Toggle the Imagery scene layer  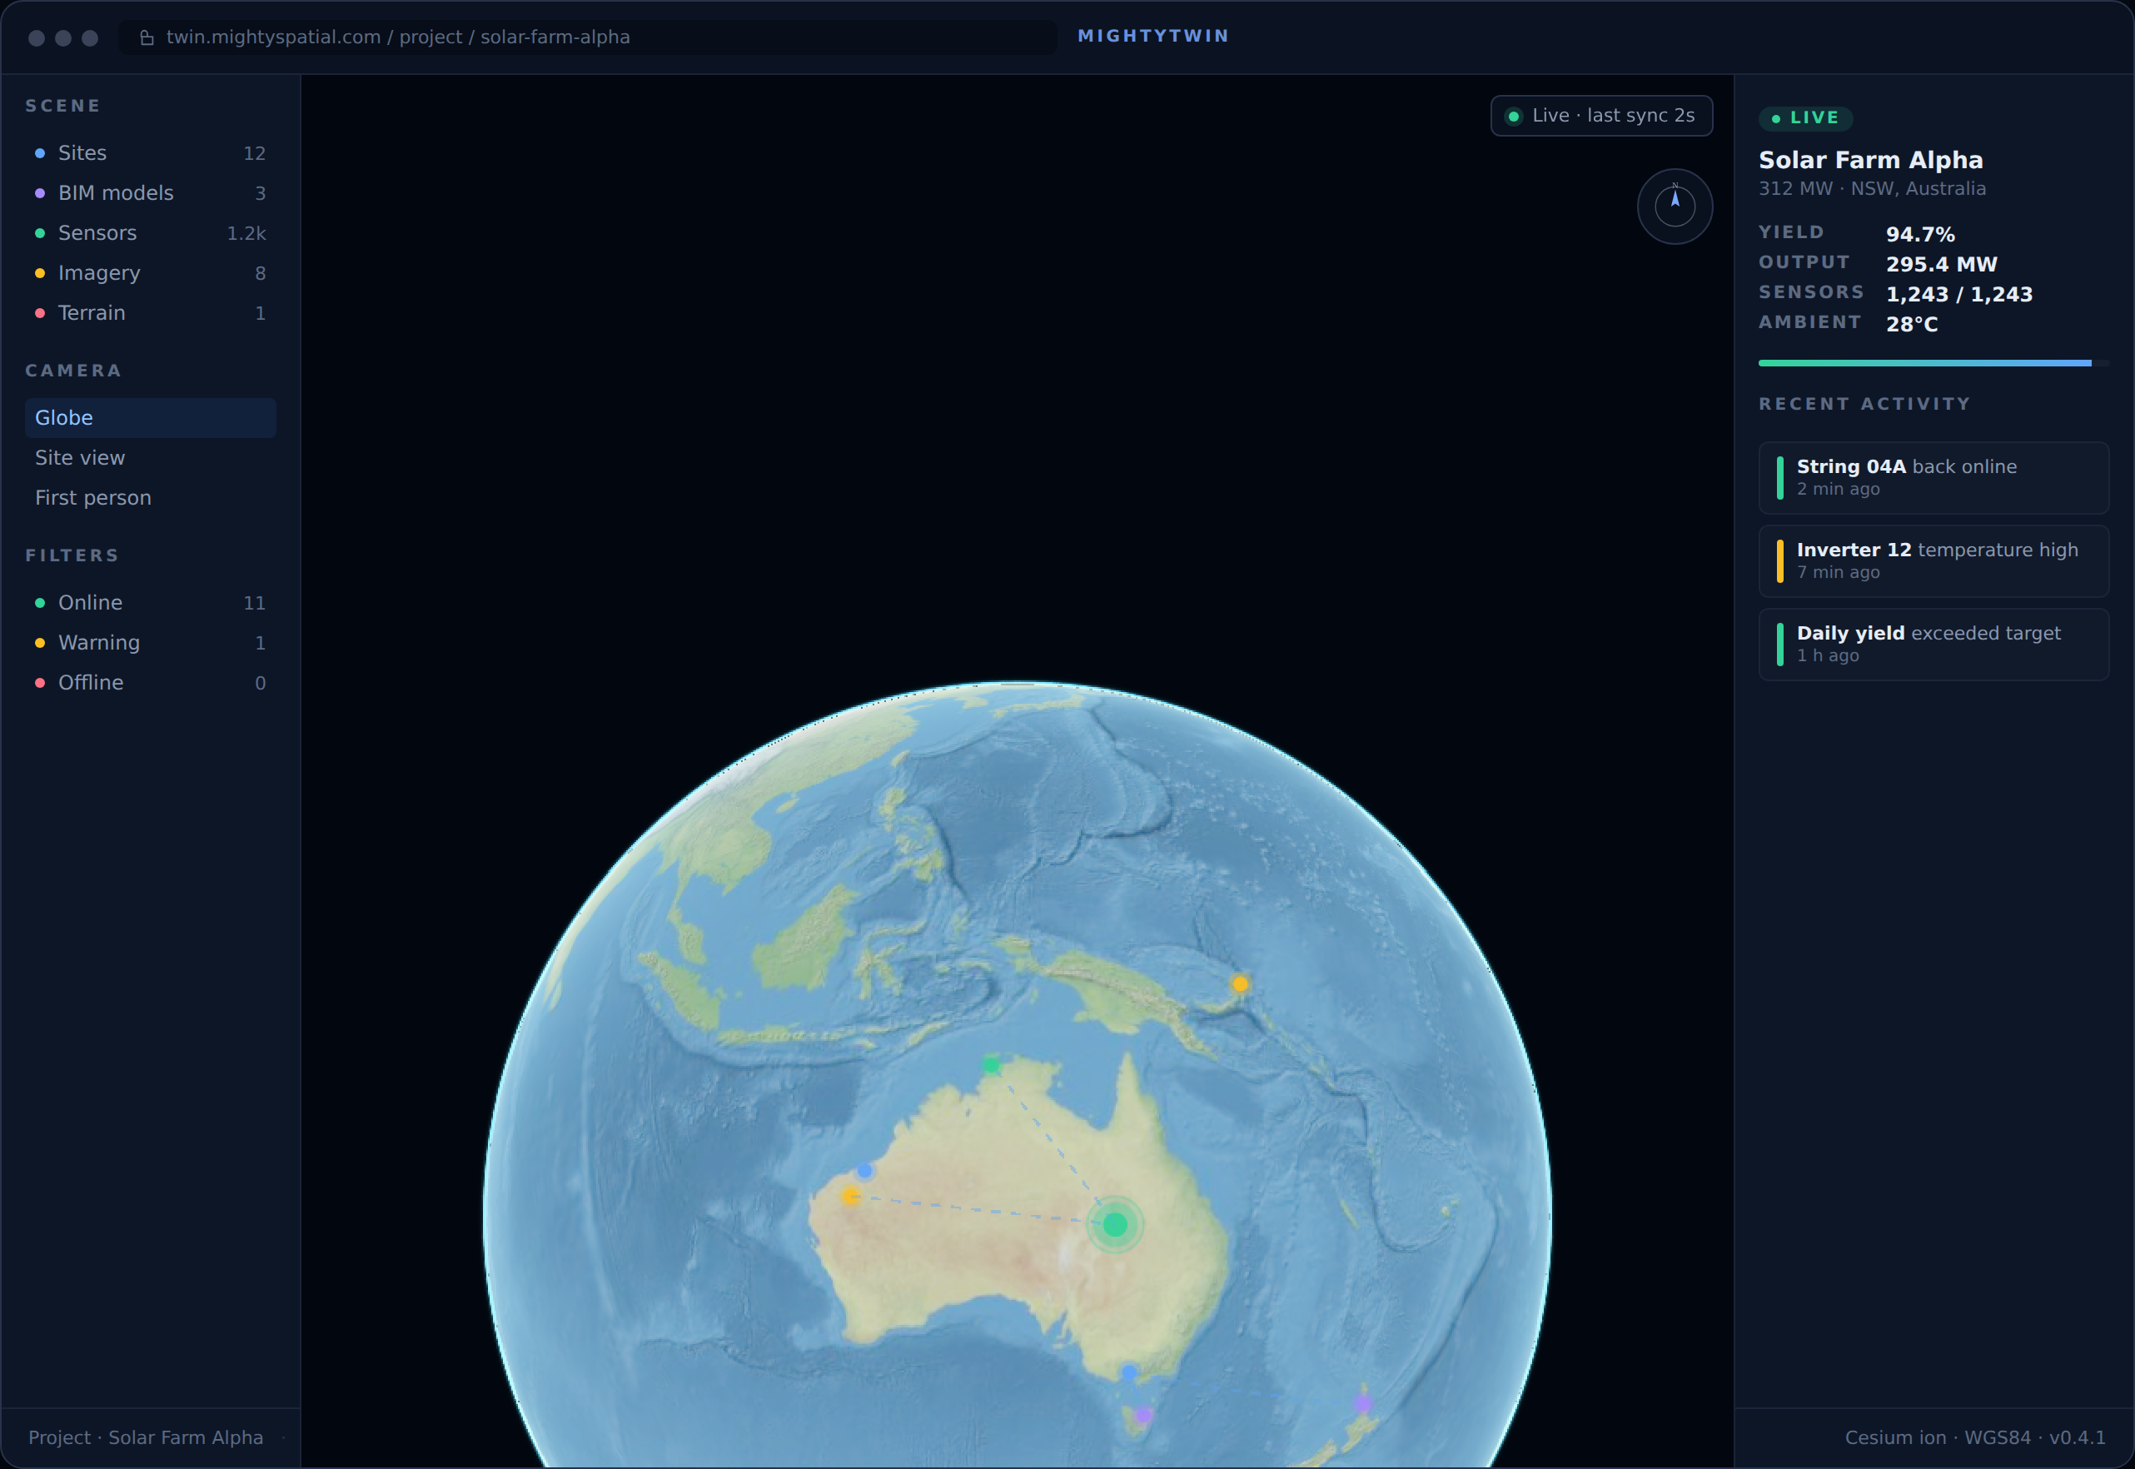(x=150, y=273)
